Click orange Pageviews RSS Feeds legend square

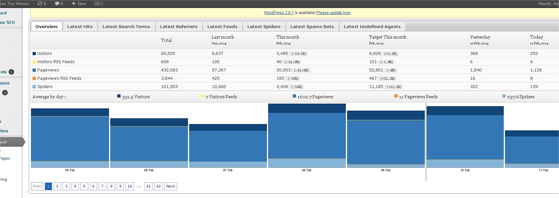[x=34, y=78]
